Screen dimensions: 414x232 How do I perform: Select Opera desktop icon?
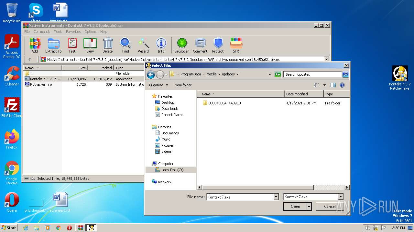pyautogui.click(x=12, y=202)
